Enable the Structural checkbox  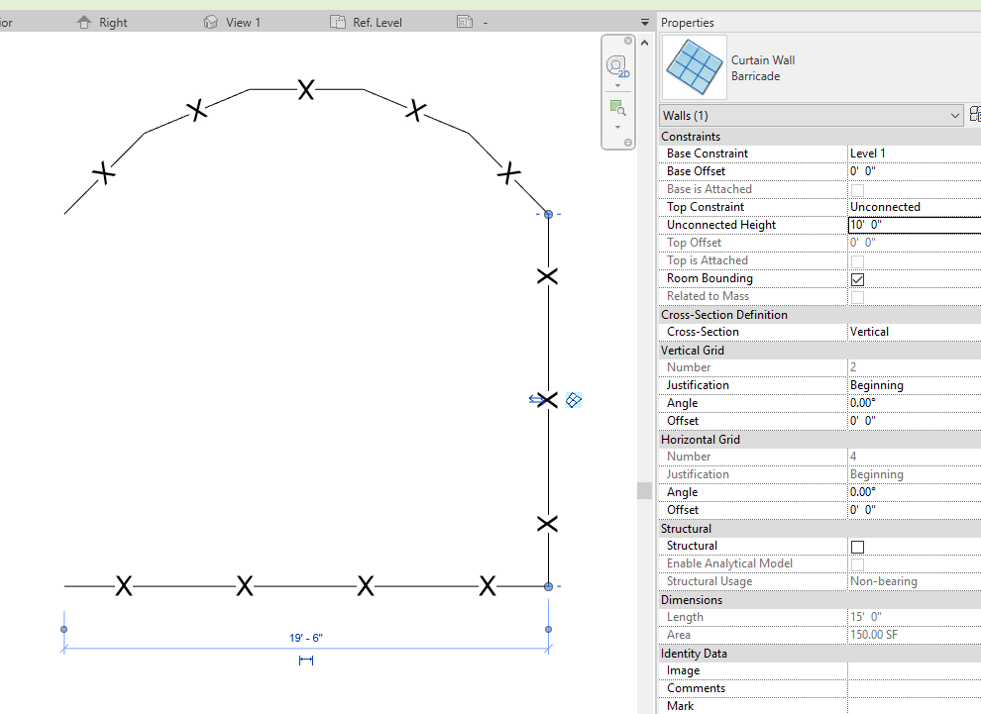tap(857, 546)
